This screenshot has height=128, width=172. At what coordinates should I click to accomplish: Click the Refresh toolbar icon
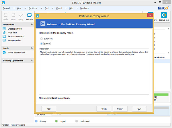[x=29, y=15]
